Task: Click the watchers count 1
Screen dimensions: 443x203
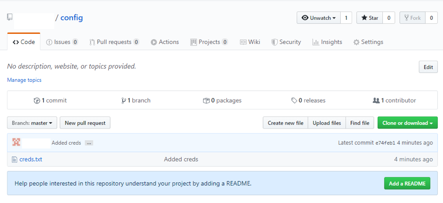Action: tap(346, 18)
